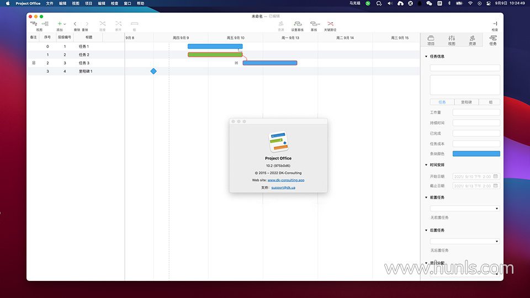Click the 已完成 input field

click(x=476, y=133)
